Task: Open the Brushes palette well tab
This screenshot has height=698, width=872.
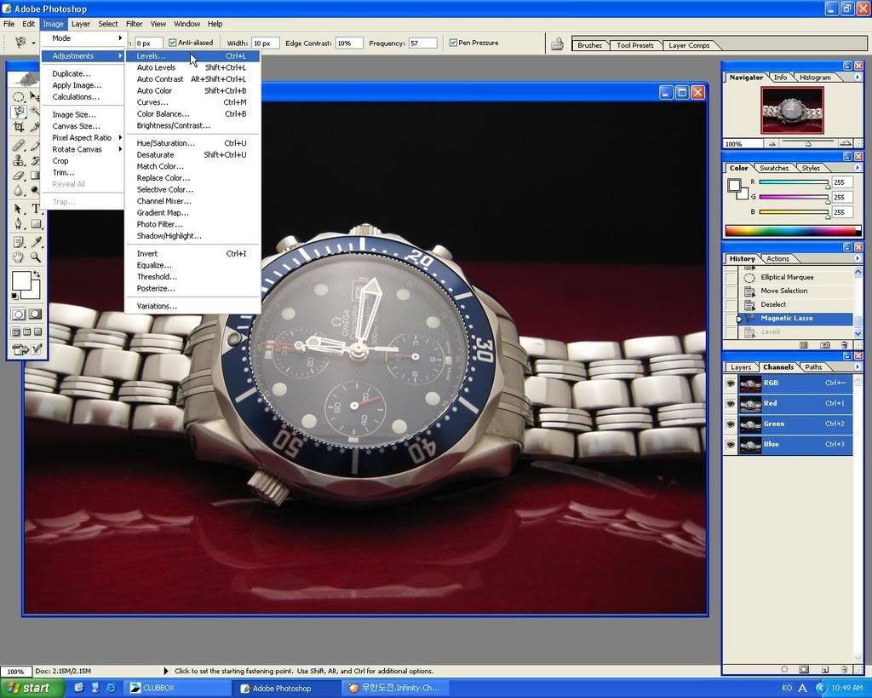Action: point(589,45)
